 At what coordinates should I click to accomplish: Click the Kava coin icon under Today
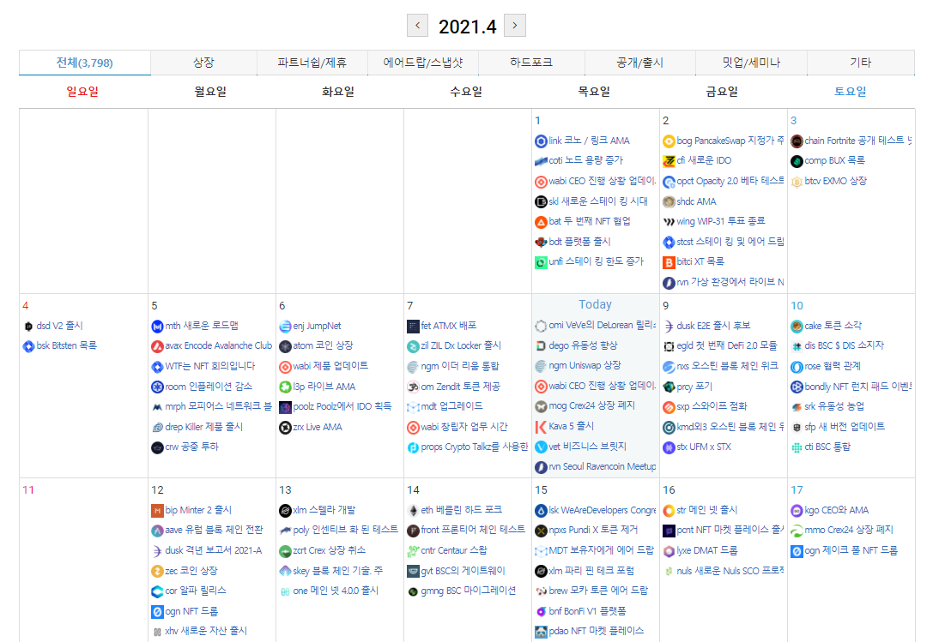(541, 427)
